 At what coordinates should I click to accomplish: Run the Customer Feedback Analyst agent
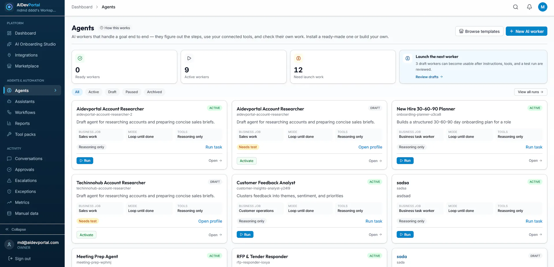point(245,234)
